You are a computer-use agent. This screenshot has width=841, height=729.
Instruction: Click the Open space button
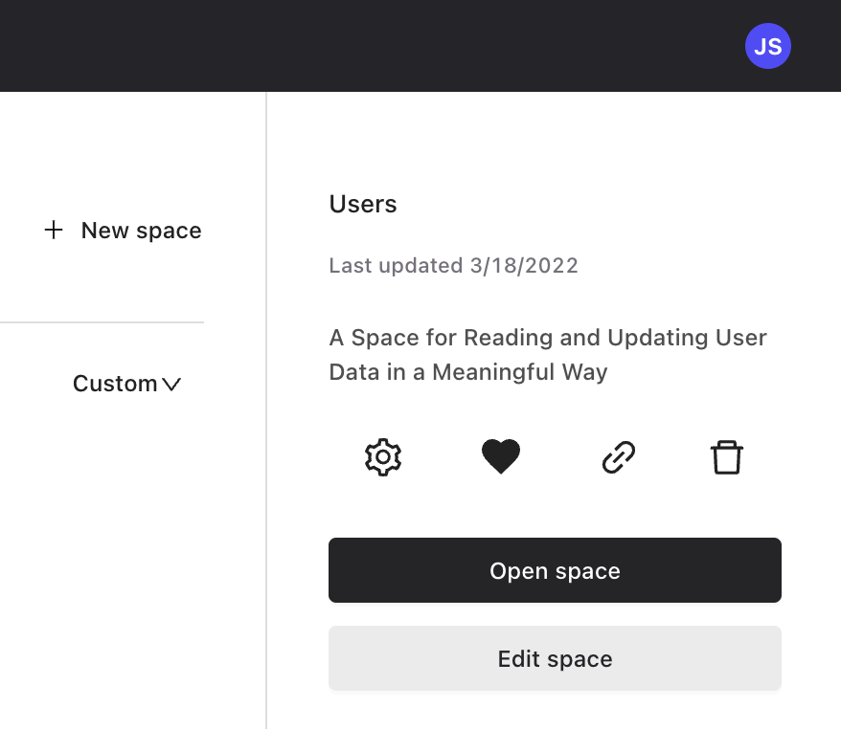[555, 570]
